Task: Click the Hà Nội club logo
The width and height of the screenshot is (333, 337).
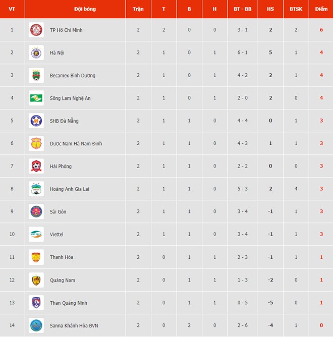Action: pyautogui.click(x=36, y=52)
